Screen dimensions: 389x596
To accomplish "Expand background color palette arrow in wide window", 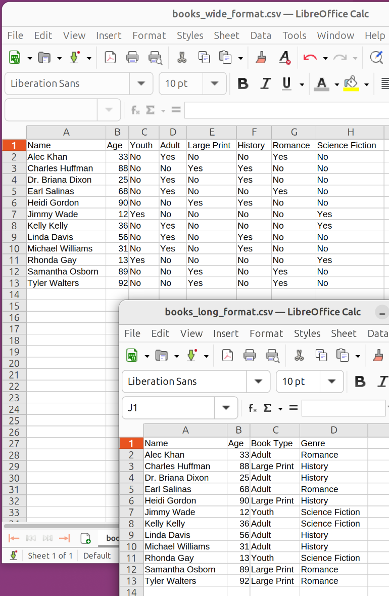I will 366,84.
